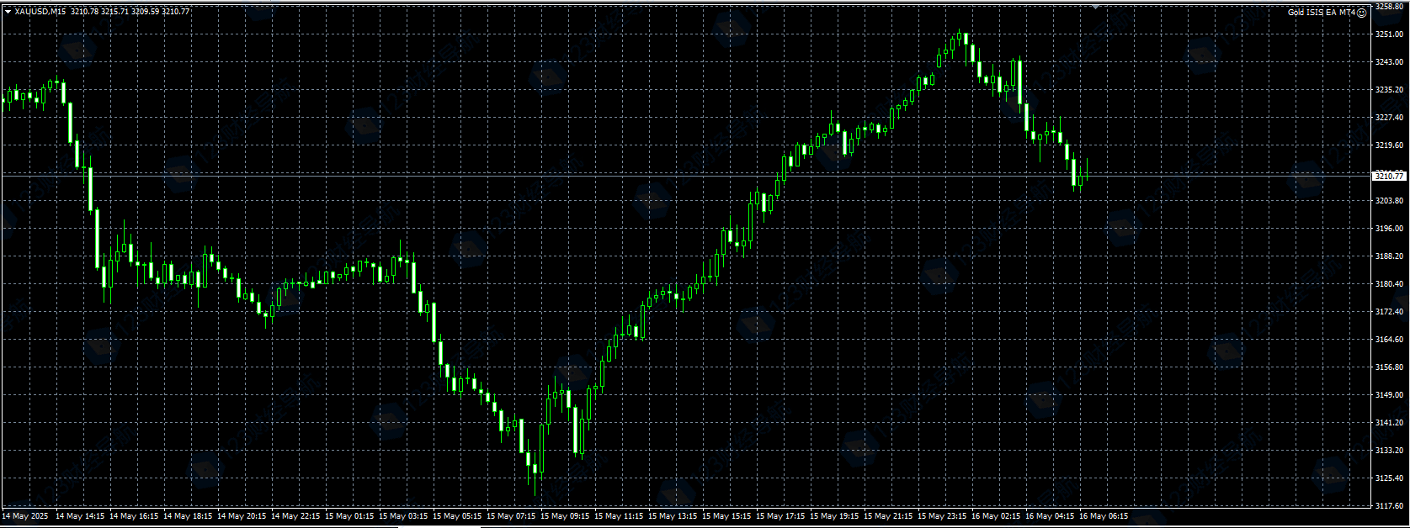The image size is (1410, 528).
Task: Select the 15 May 23:15 time label
Action: [942, 516]
